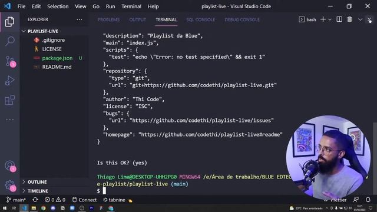Screen dimensions: 377x212
Task: Maximize panel size chevron
Action: (x=360, y=19)
